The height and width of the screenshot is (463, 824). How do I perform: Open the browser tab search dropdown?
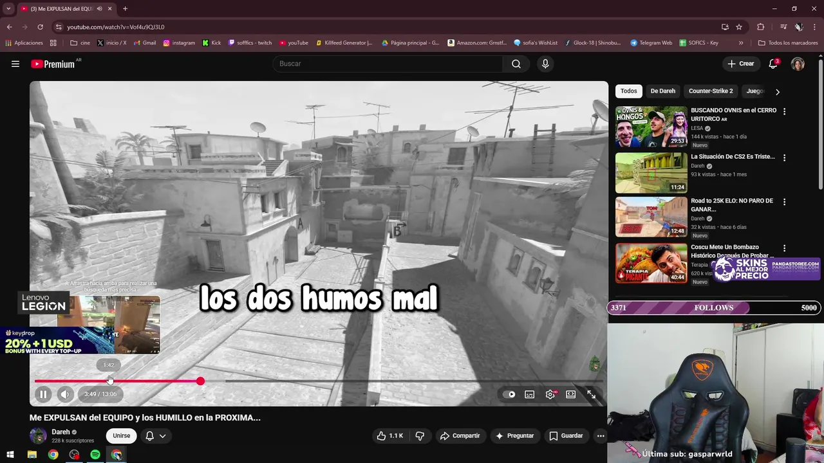[8, 8]
